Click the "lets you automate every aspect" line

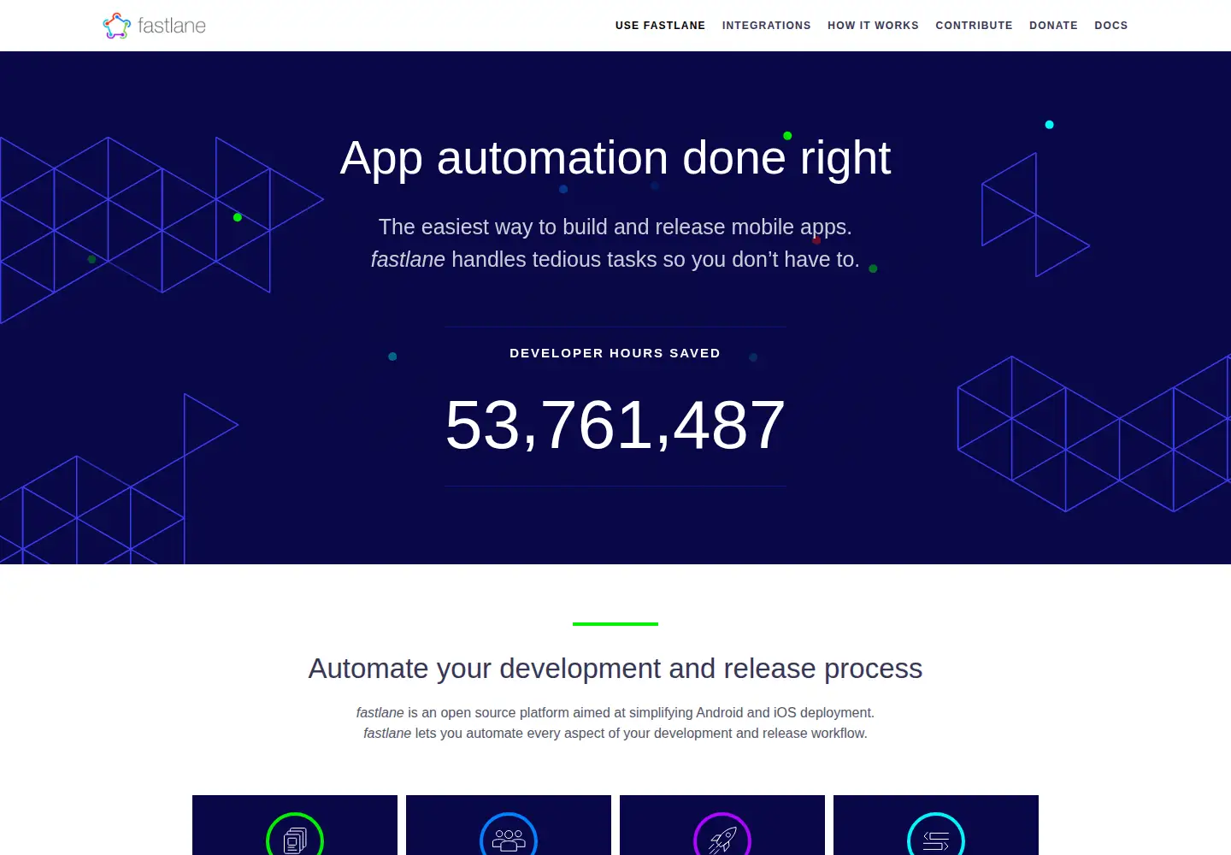tap(615, 733)
